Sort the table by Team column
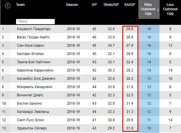 pos(20,5)
